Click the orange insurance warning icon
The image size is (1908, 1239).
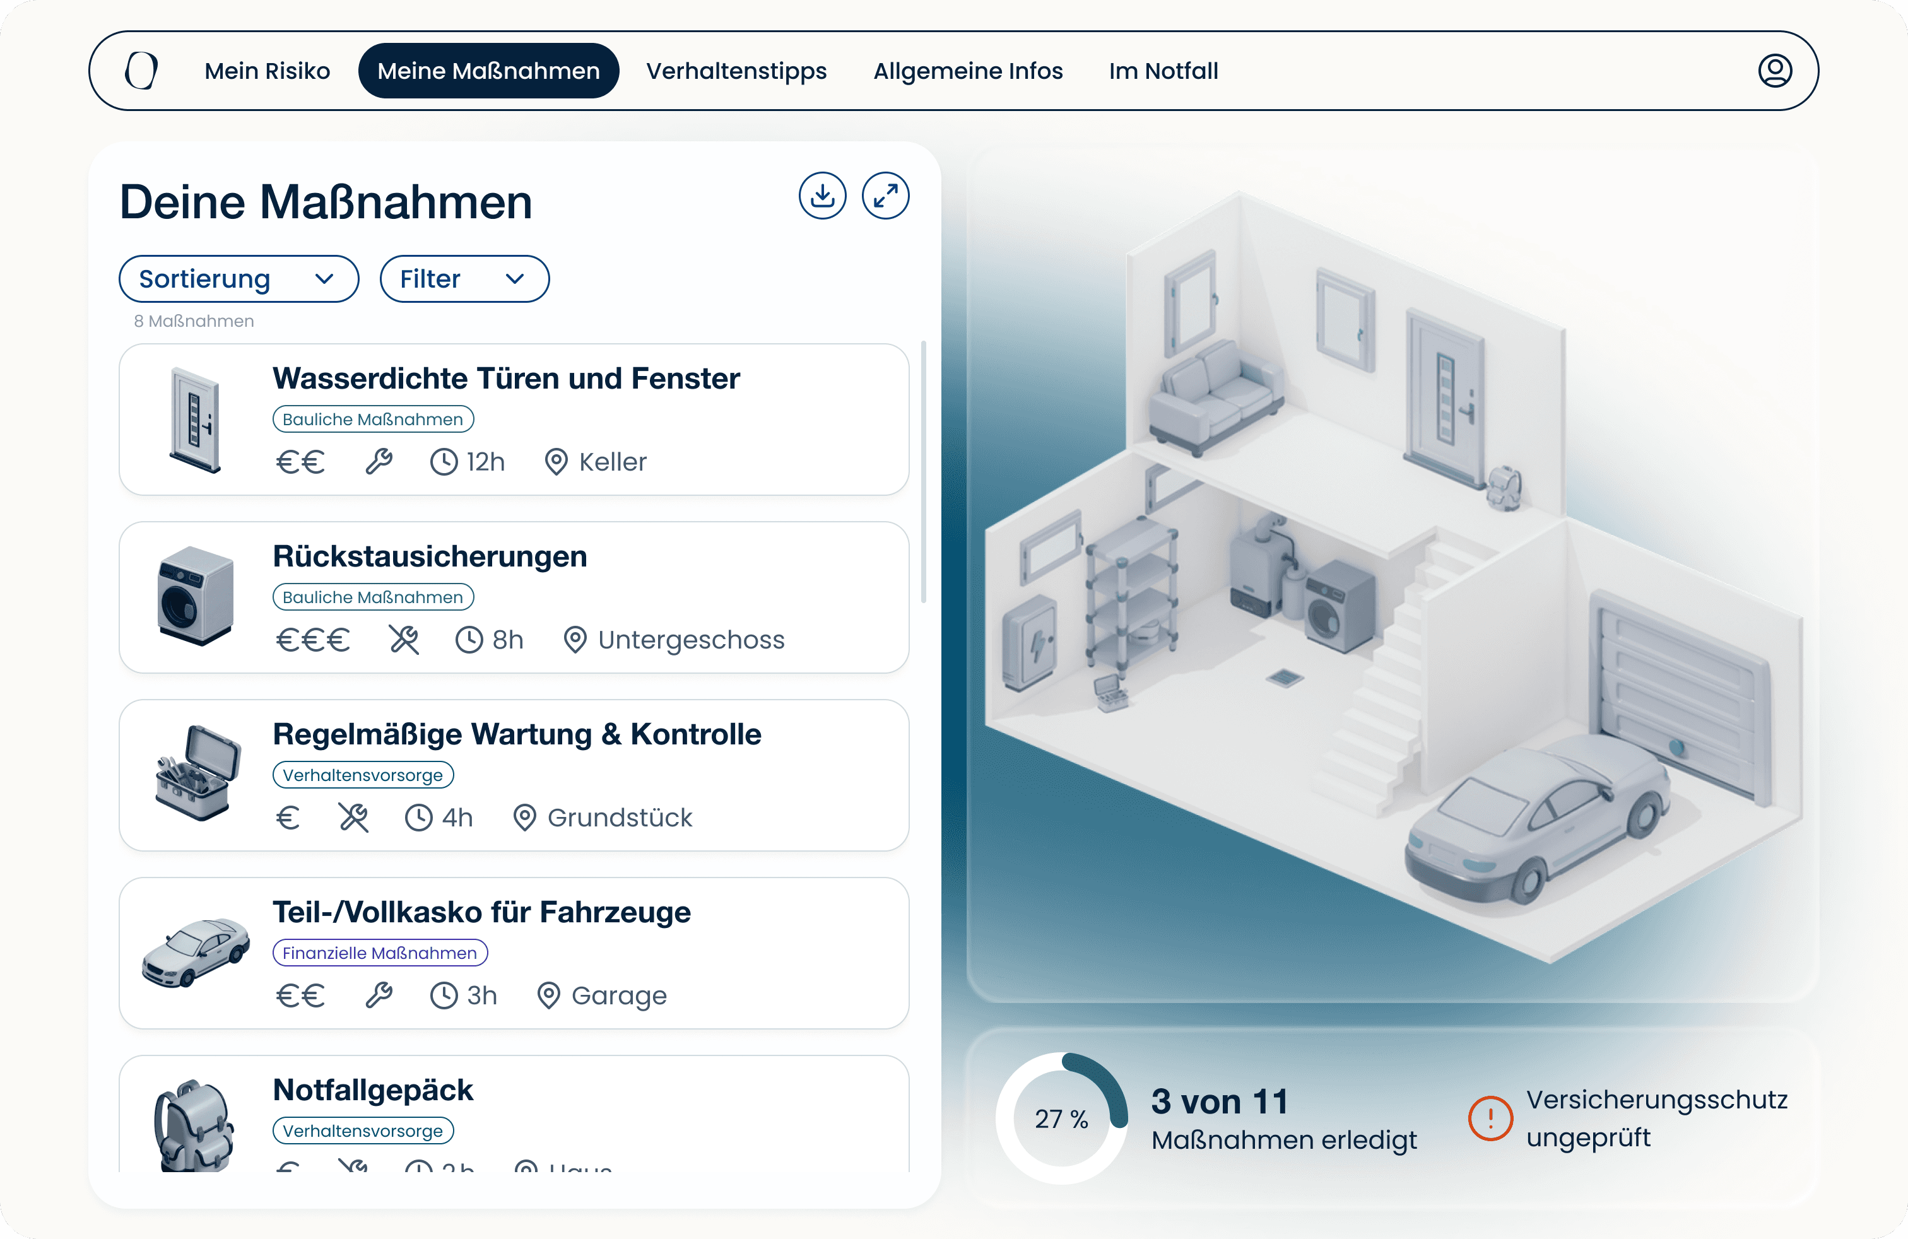(x=1490, y=1117)
